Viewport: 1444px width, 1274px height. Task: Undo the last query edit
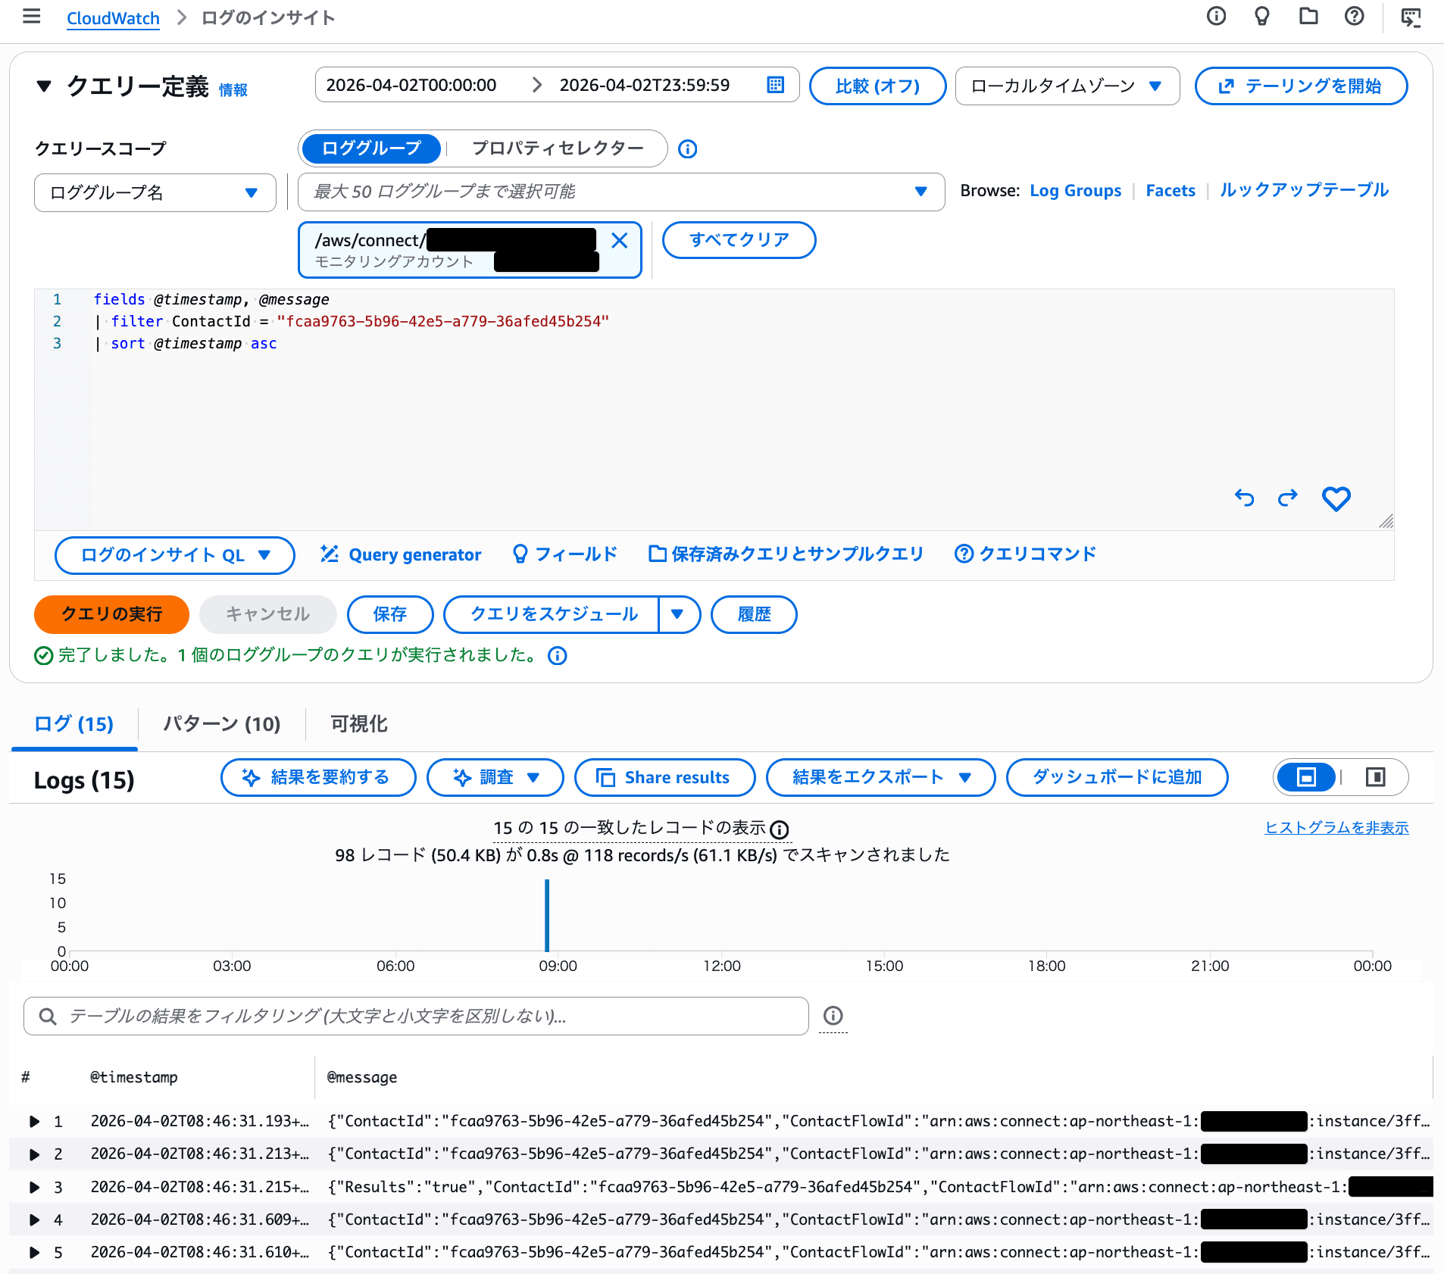click(x=1245, y=498)
